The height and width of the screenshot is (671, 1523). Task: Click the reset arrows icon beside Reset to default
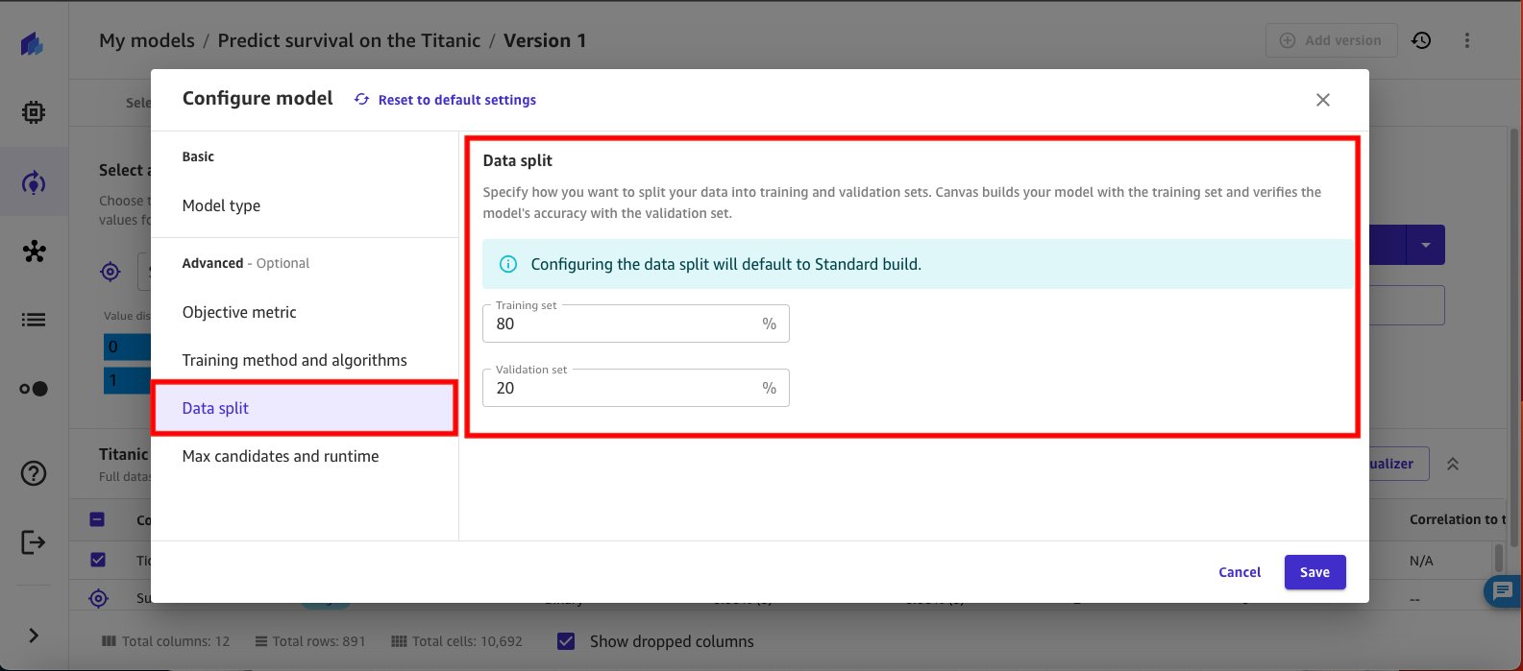(x=361, y=100)
